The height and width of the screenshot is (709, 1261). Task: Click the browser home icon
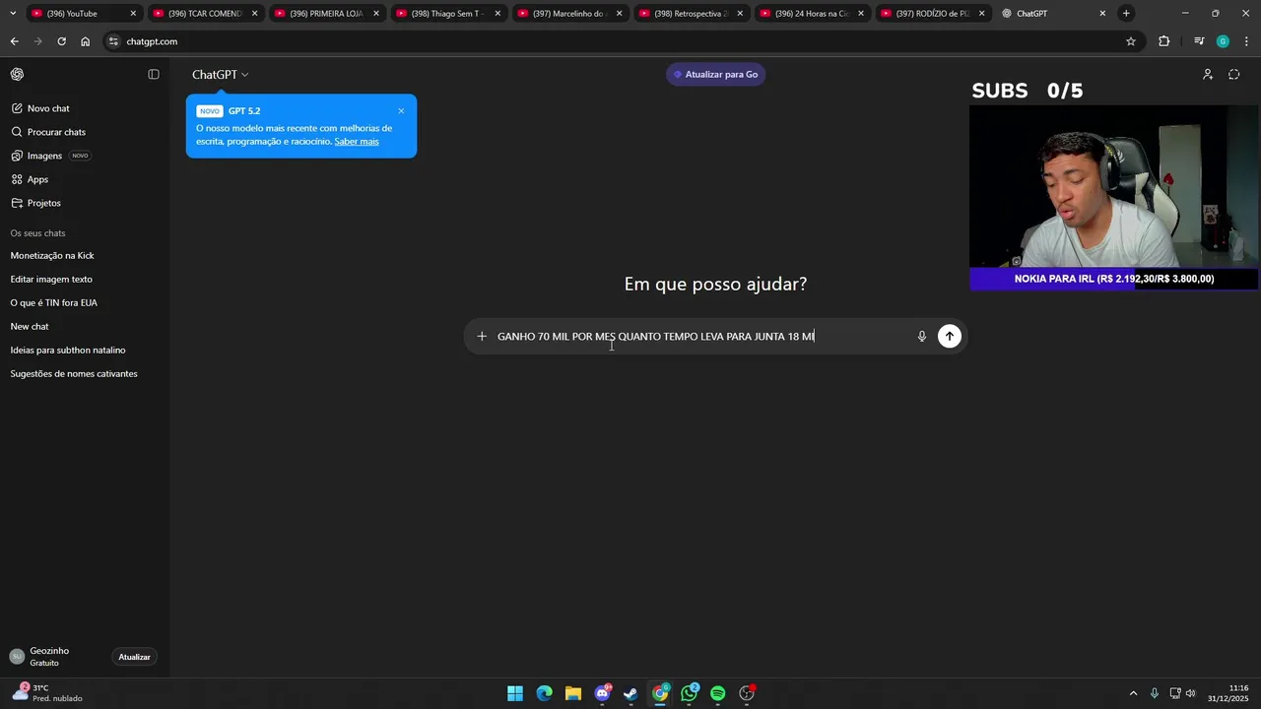point(86,41)
